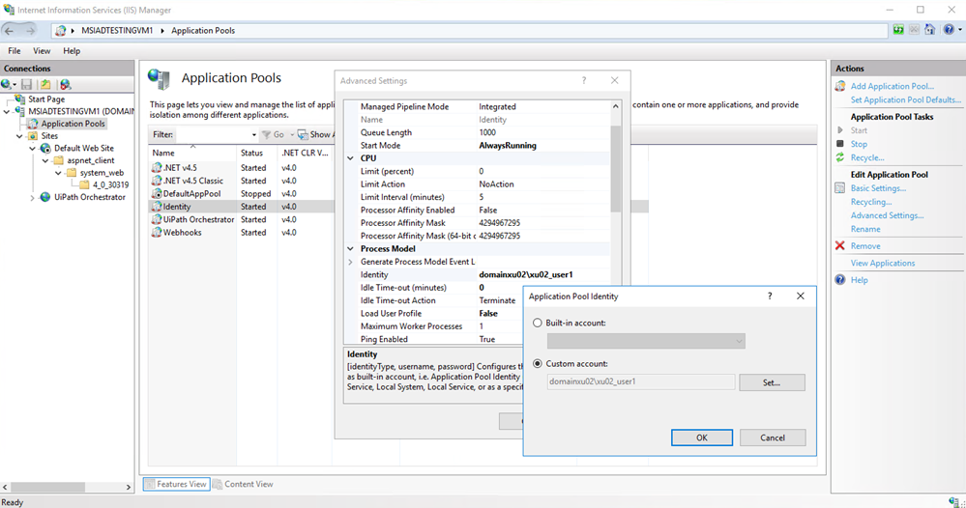Select the Built-in account radio button
This screenshot has height=508, width=966.
click(538, 323)
